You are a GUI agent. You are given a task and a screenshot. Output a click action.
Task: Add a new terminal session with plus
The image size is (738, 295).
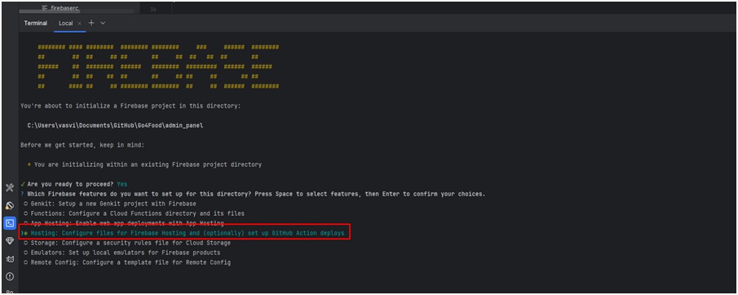[91, 23]
